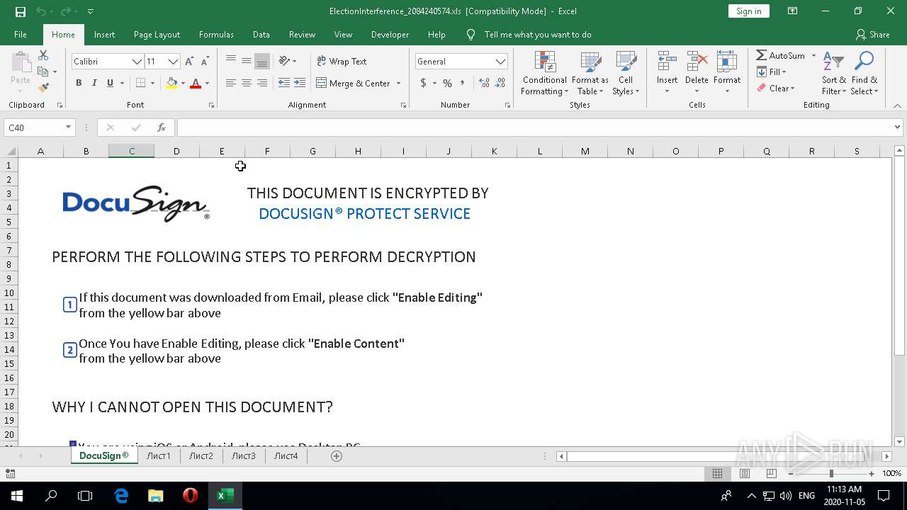Toggle Normal view in status bar

[717, 473]
